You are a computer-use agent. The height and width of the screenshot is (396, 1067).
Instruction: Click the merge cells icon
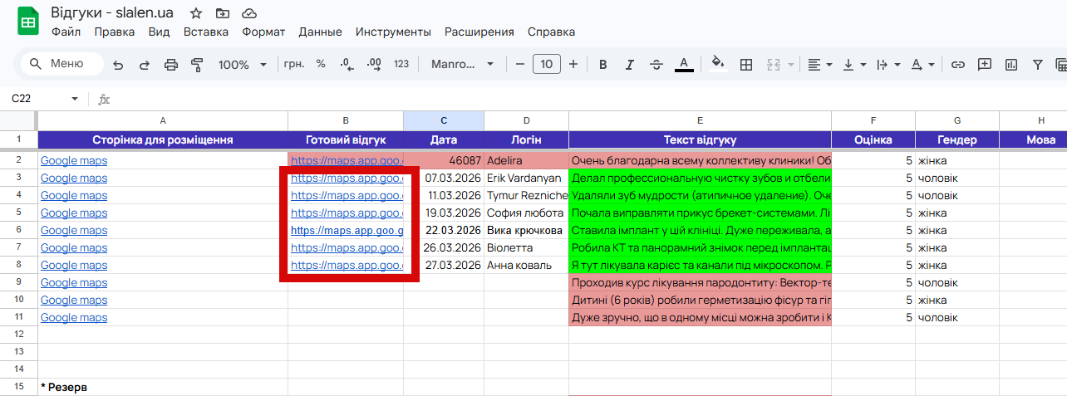(x=773, y=64)
